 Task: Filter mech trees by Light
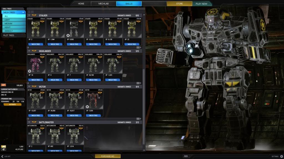point(14,20)
